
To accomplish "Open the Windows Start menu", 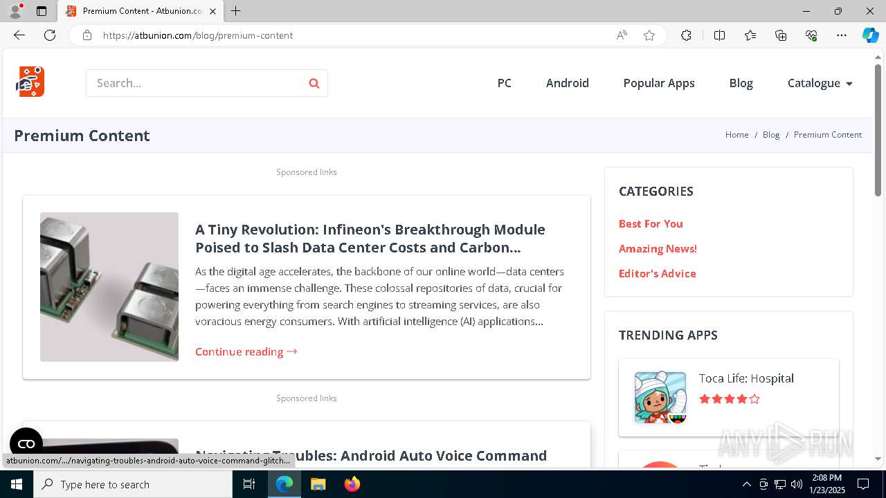I will [x=17, y=484].
